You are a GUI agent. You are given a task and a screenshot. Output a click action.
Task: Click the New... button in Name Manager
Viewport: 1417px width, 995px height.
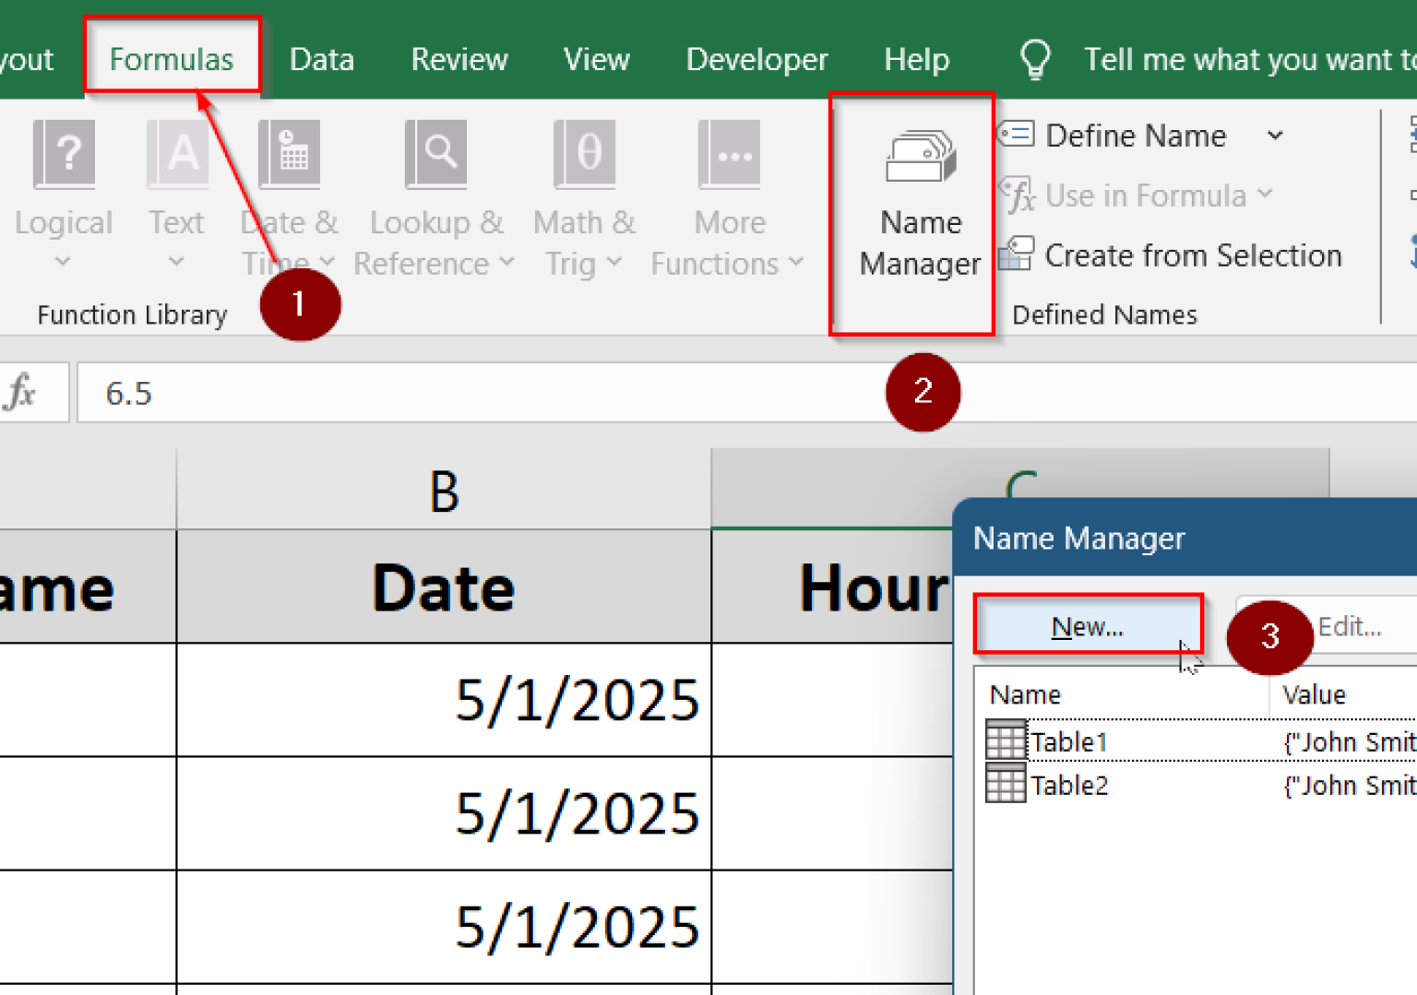coord(1087,627)
